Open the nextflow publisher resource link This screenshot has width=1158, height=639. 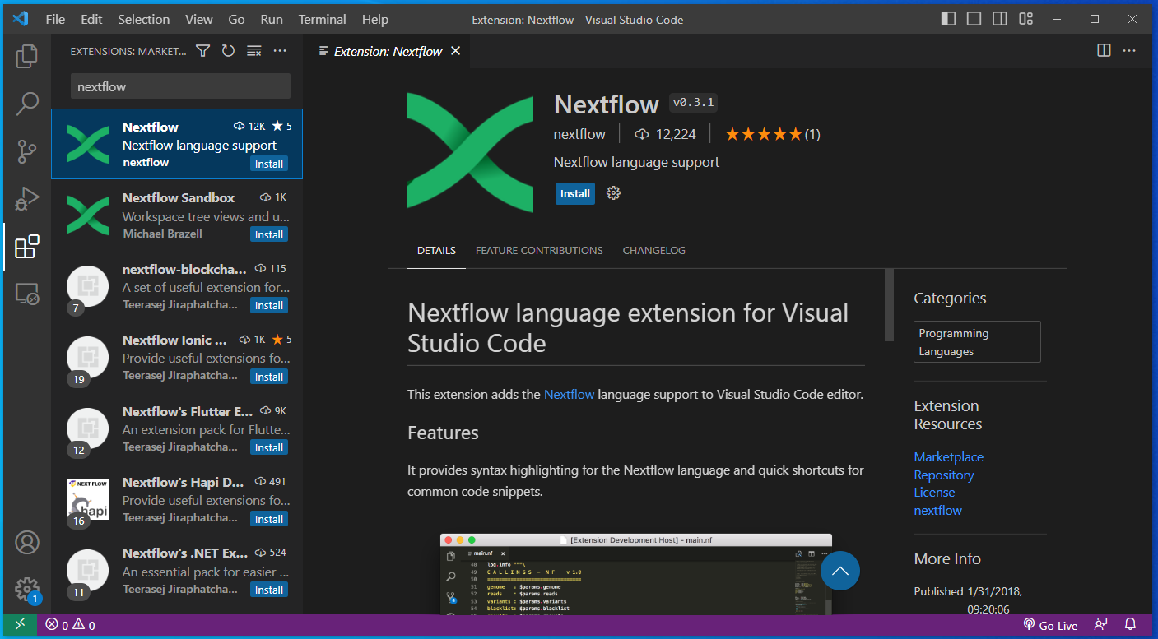[937, 510]
